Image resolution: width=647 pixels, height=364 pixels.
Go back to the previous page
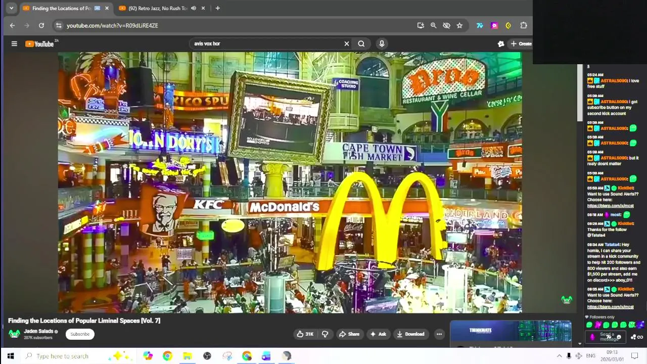pos(12,25)
